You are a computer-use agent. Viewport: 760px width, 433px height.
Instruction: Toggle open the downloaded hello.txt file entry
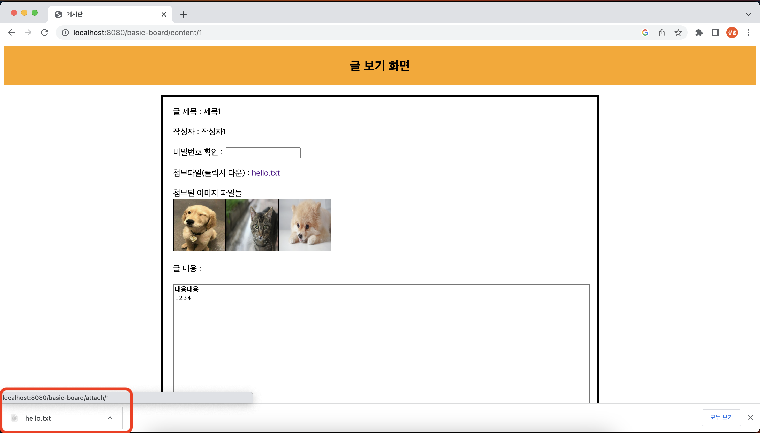pos(38,418)
